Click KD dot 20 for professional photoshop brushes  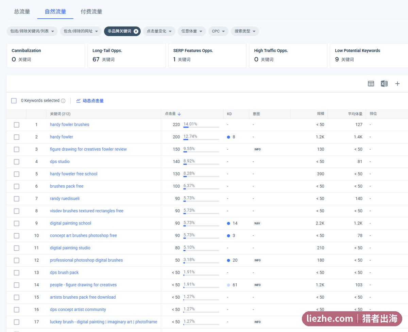pyautogui.click(x=228, y=261)
